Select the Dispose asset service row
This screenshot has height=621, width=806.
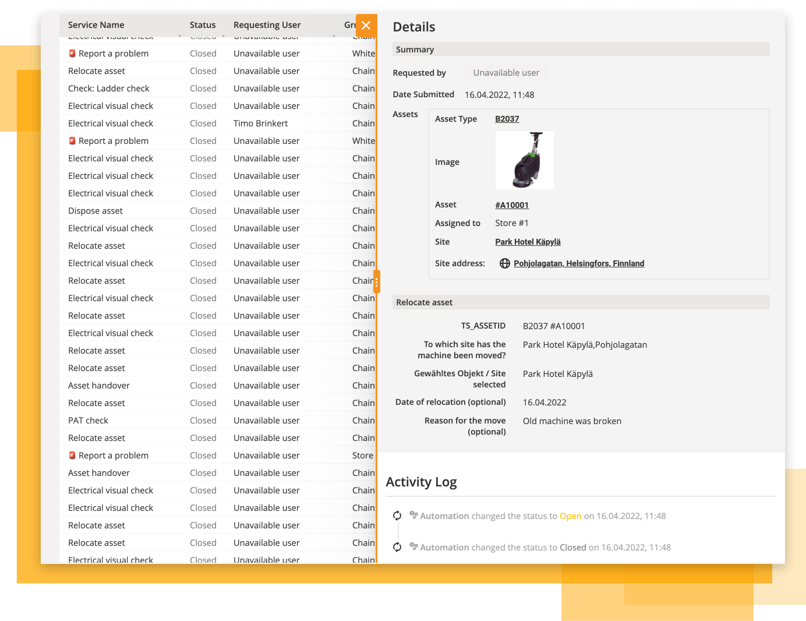(96, 211)
